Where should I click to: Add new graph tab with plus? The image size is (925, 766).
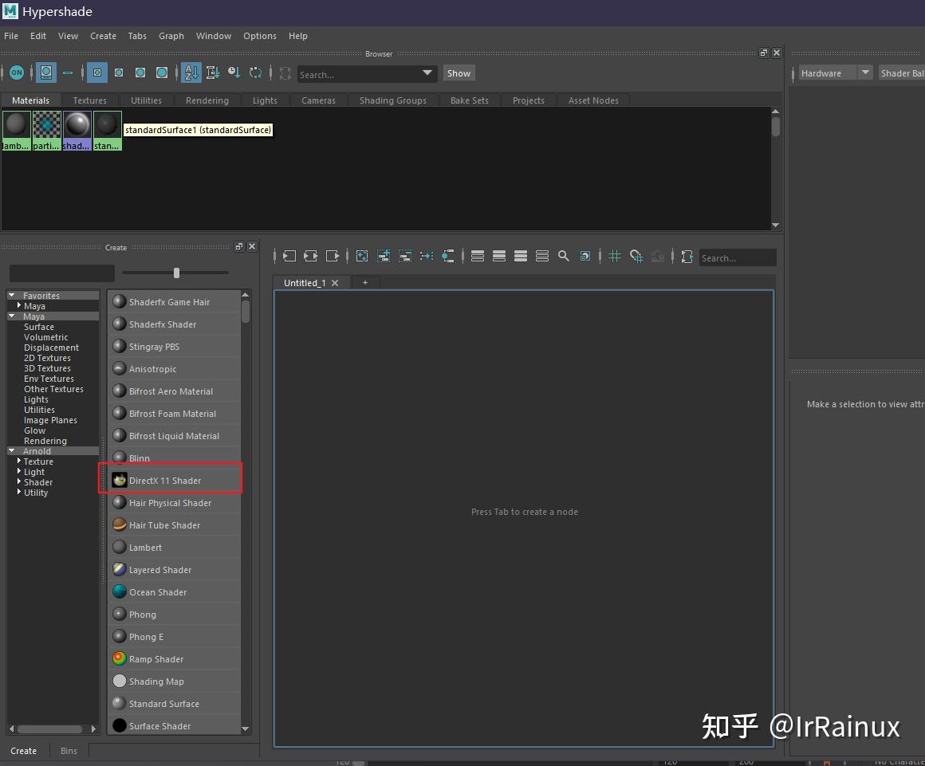coord(365,282)
